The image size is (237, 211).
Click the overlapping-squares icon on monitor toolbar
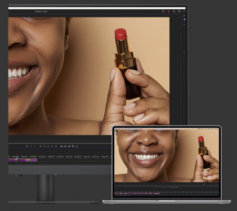[x=73, y=146]
